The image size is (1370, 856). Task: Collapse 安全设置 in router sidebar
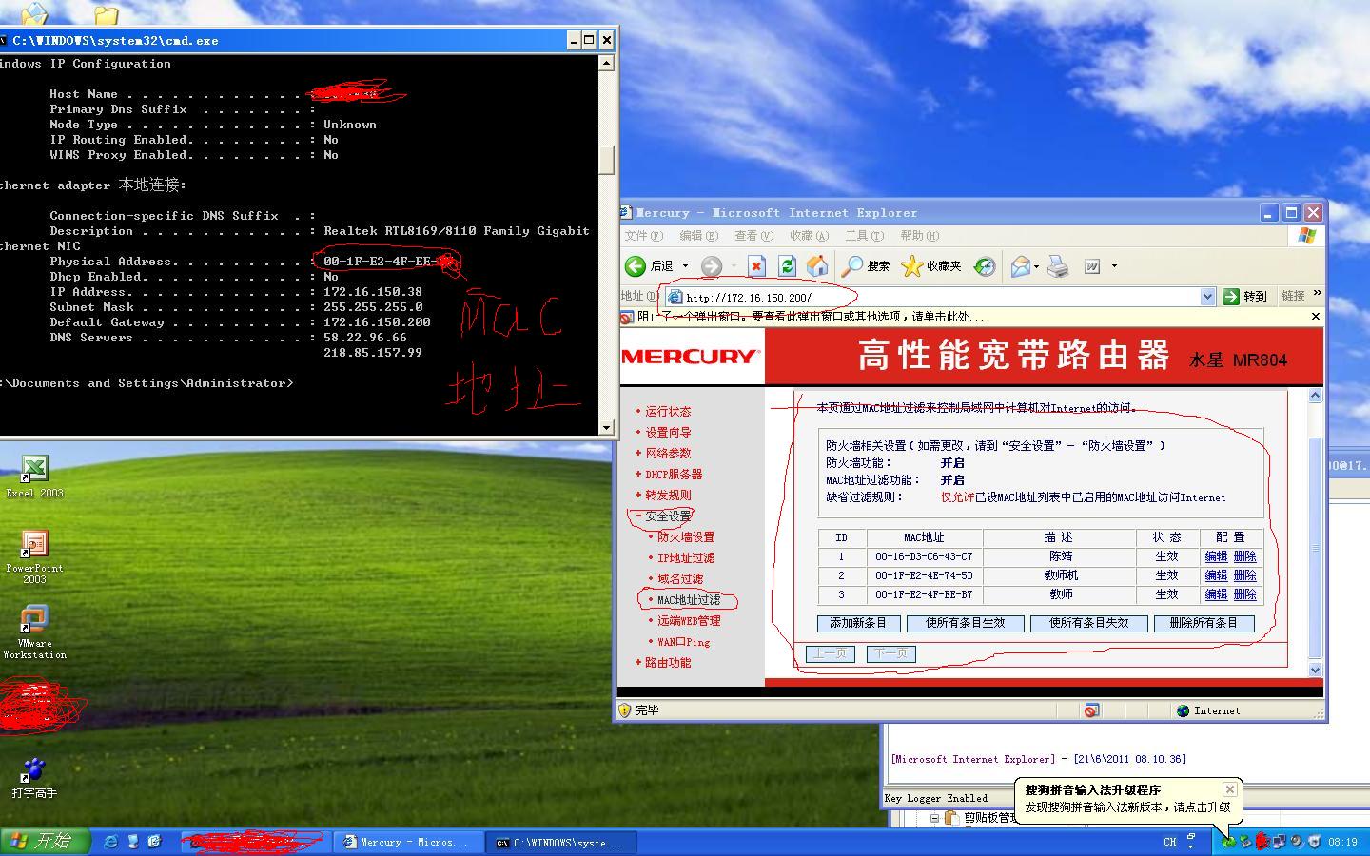(662, 516)
